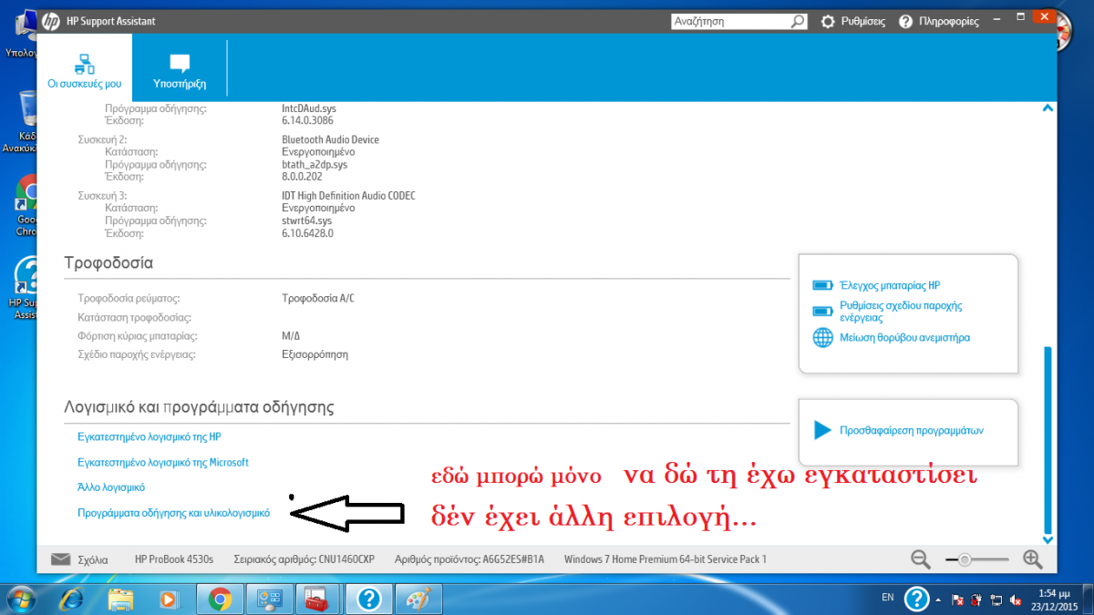The width and height of the screenshot is (1094, 615).
Task: Click the HP logo in title bar
Action: [51, 21]
